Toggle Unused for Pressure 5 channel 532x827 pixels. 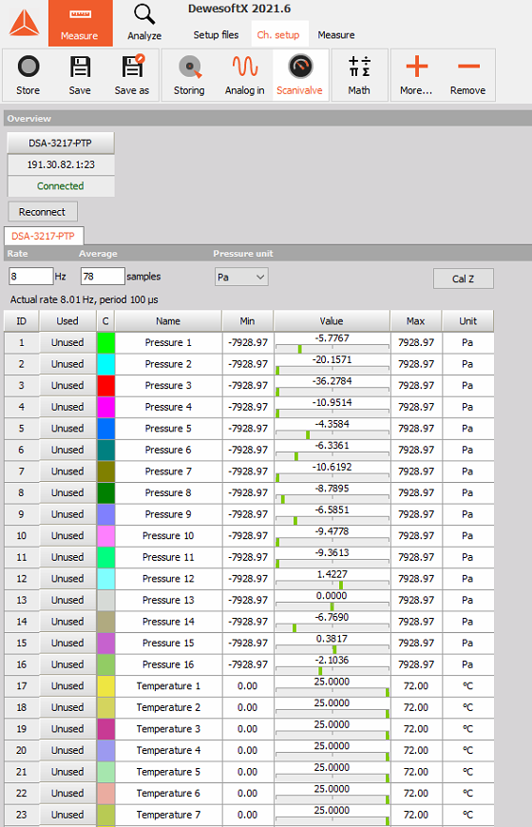coord(67,429)
